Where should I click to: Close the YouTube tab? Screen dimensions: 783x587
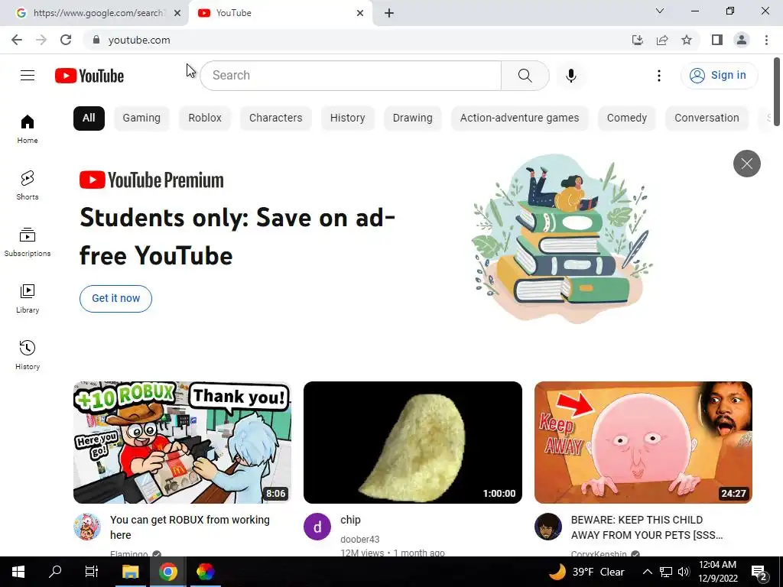click(360, 13)
